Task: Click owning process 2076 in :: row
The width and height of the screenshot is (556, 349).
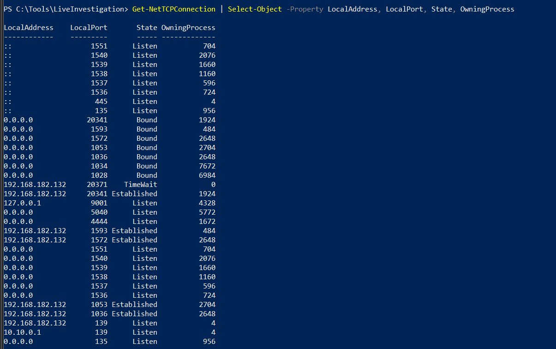Action: pyautogui.click(x=207, y=55)
